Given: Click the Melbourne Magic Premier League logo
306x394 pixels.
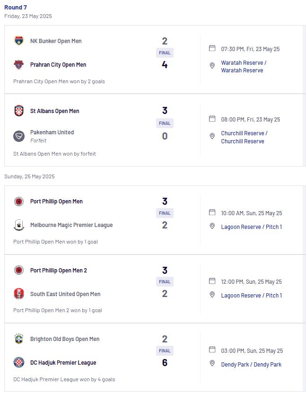Looking at the screenshot, I should (x=19, y=225).
